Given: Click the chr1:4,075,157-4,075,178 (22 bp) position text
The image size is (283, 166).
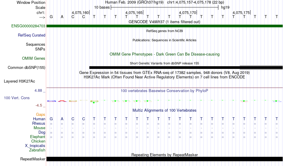Looking at the screenshot, I should click(x=195, y=2).
